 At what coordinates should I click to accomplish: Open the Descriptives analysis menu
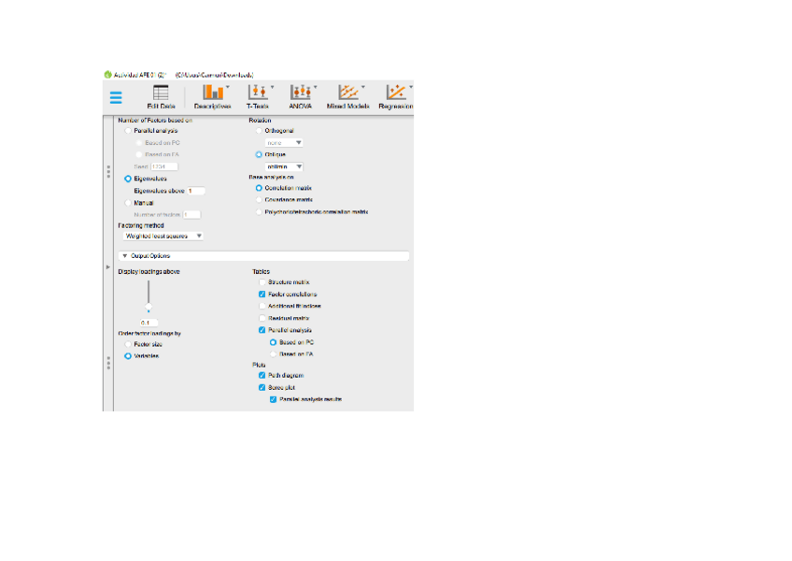(213, 97)
